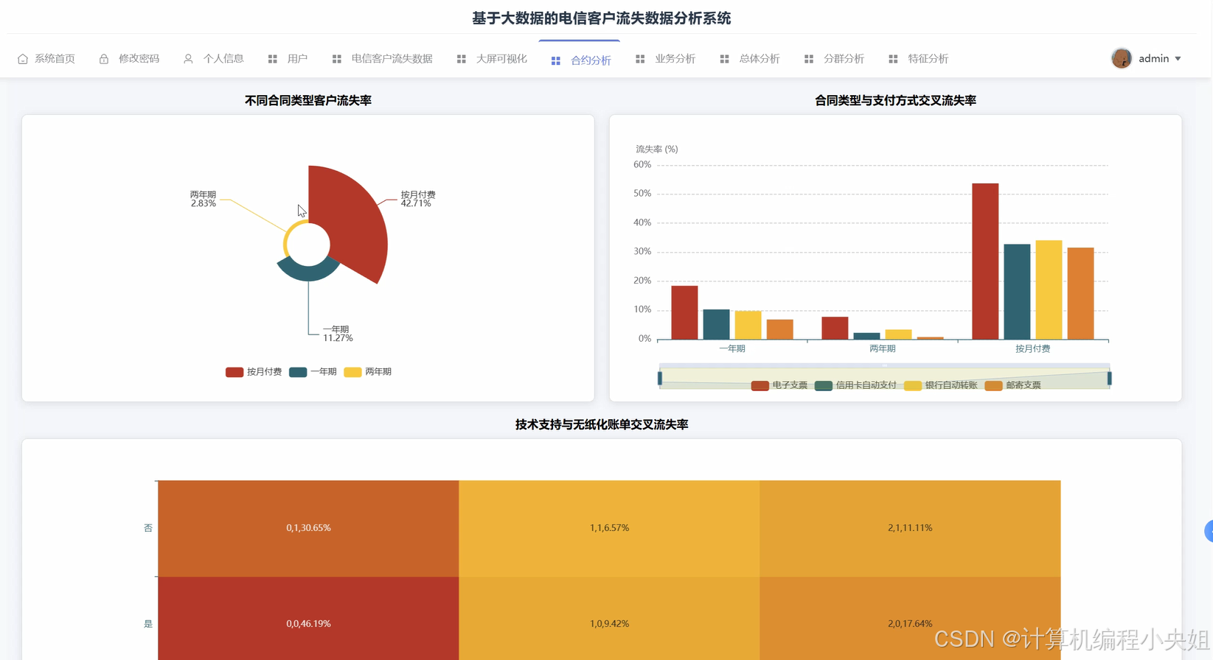Click the 按月付费 x-axis category label
Viewport: 1213px width, 660px height.
pyautogui.click(x=1032, y=348)
